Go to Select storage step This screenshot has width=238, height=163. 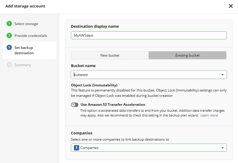point(26,24)
